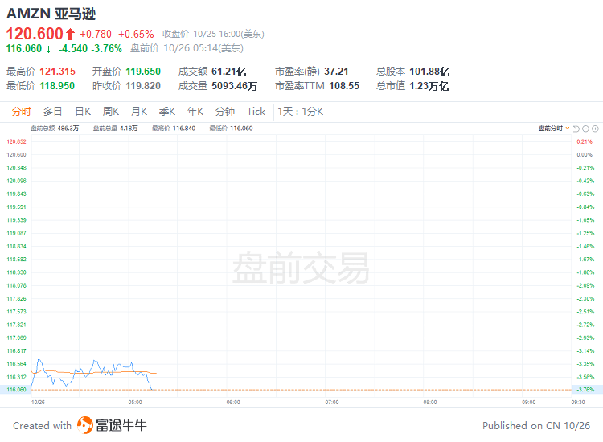Click the AMZN 亚马逊 stock title
Viewport: 603px width, 442px height.
[51, 14]
